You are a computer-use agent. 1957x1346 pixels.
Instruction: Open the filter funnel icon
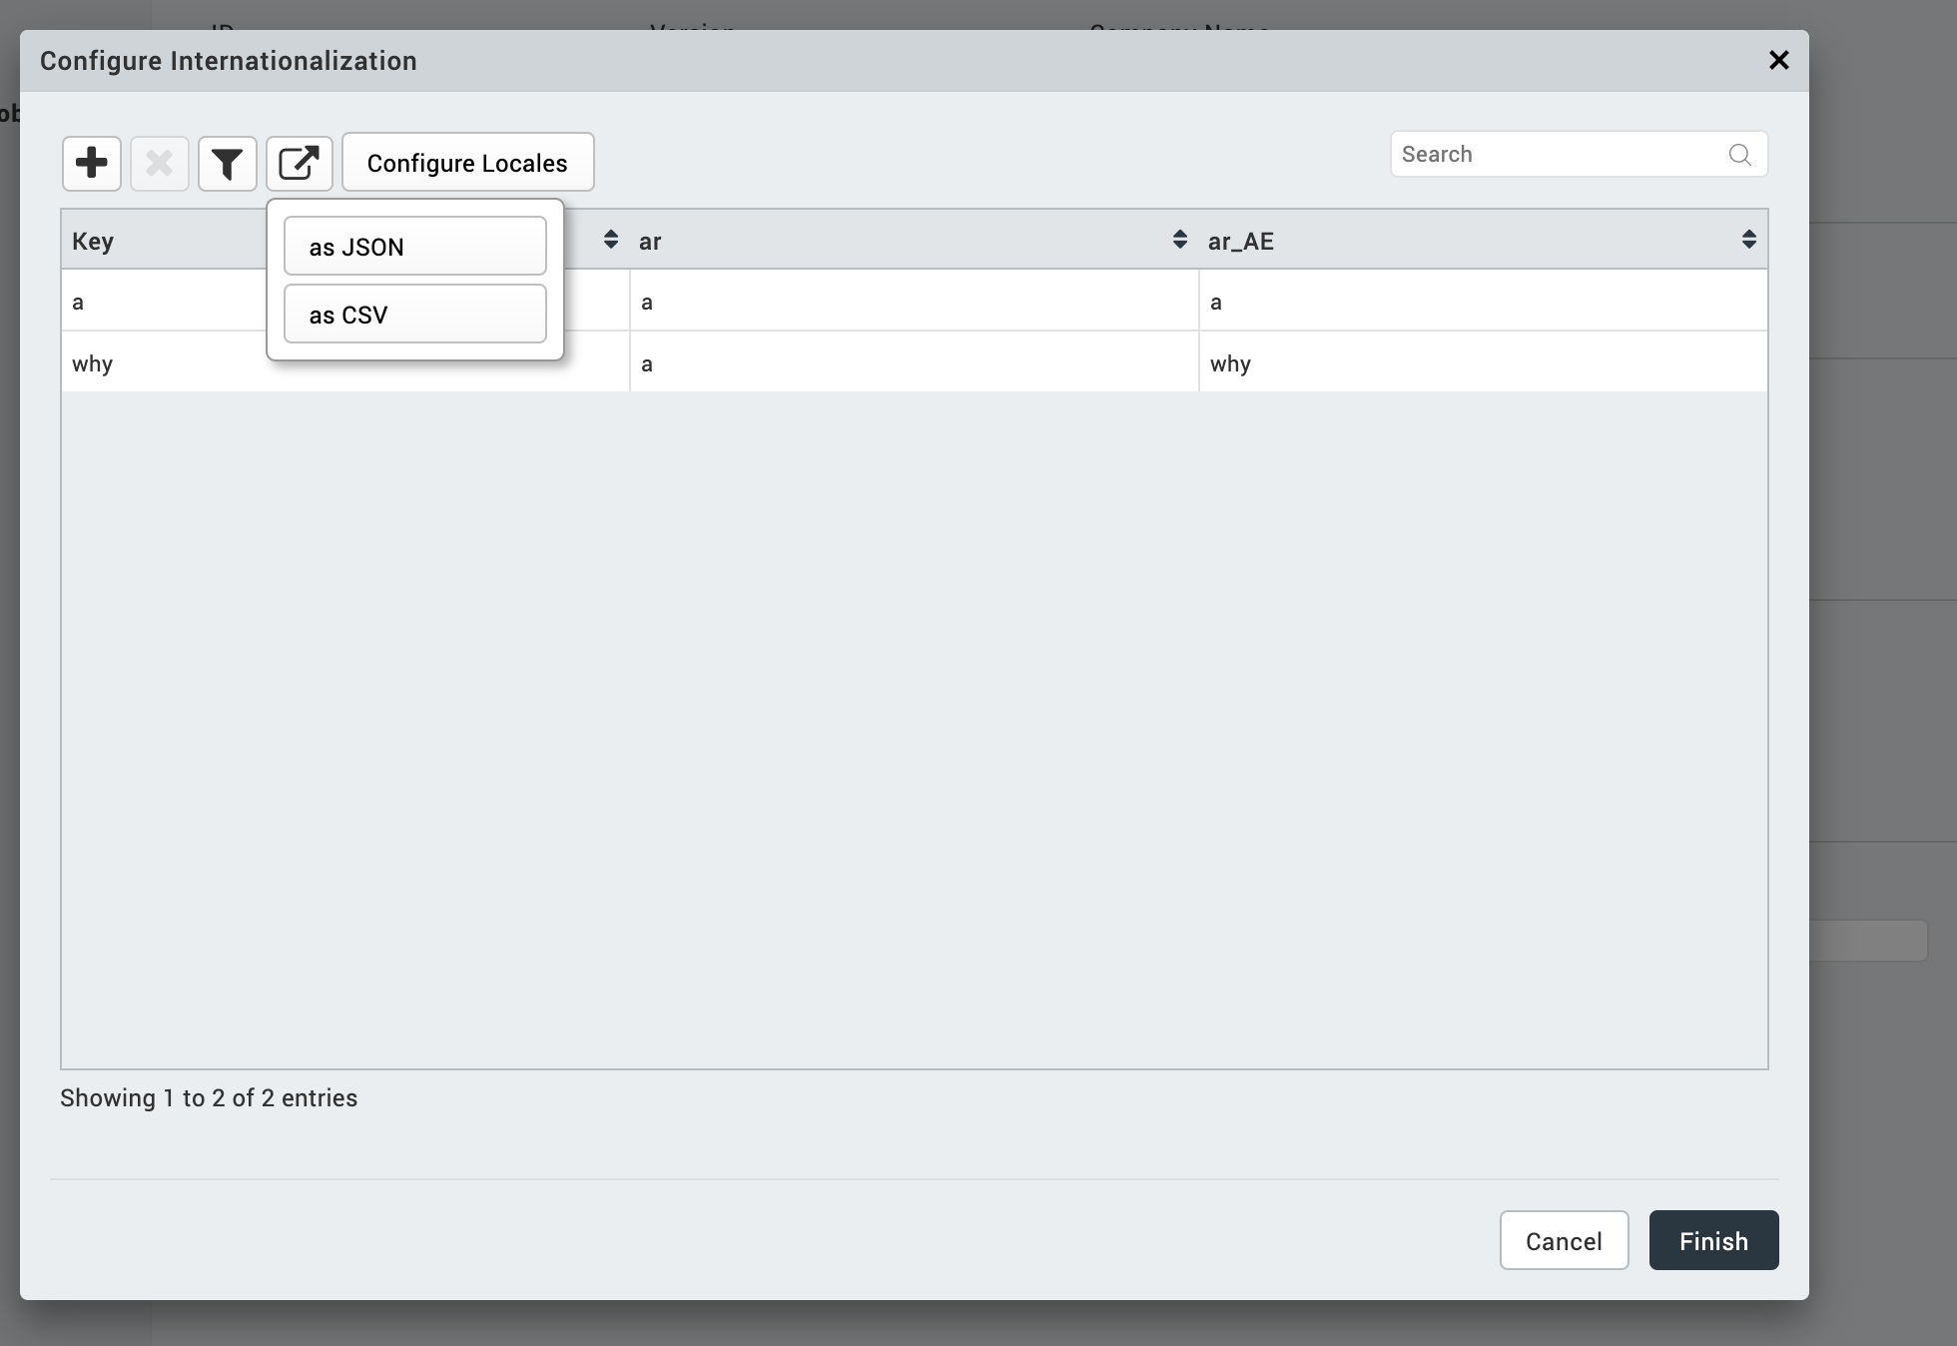point(228,163)
